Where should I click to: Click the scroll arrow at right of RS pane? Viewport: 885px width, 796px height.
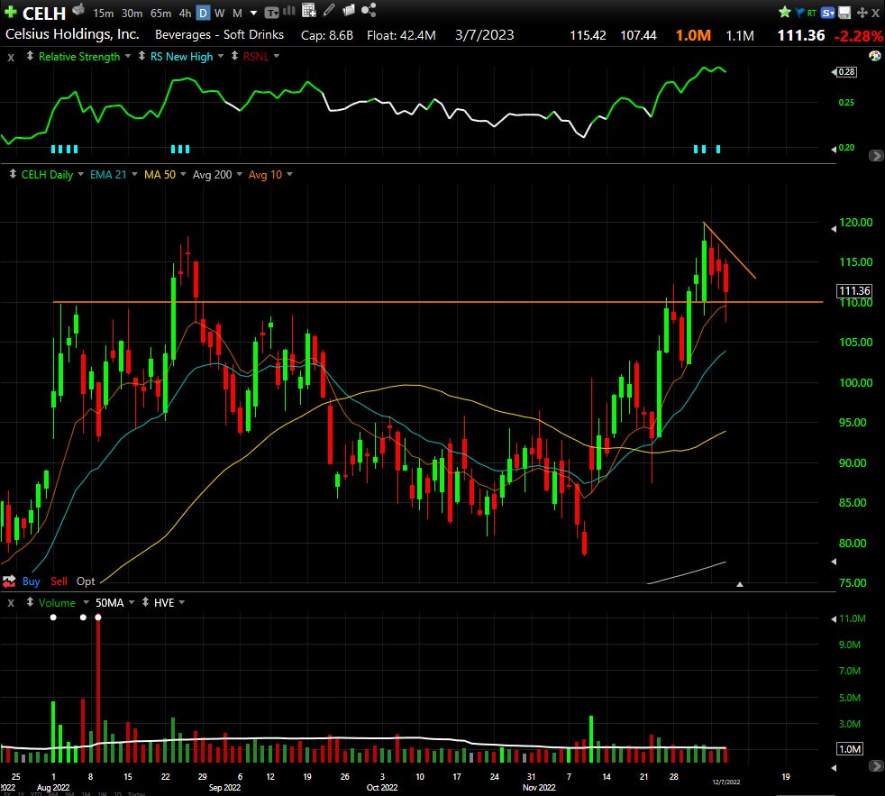click(876, 155)
